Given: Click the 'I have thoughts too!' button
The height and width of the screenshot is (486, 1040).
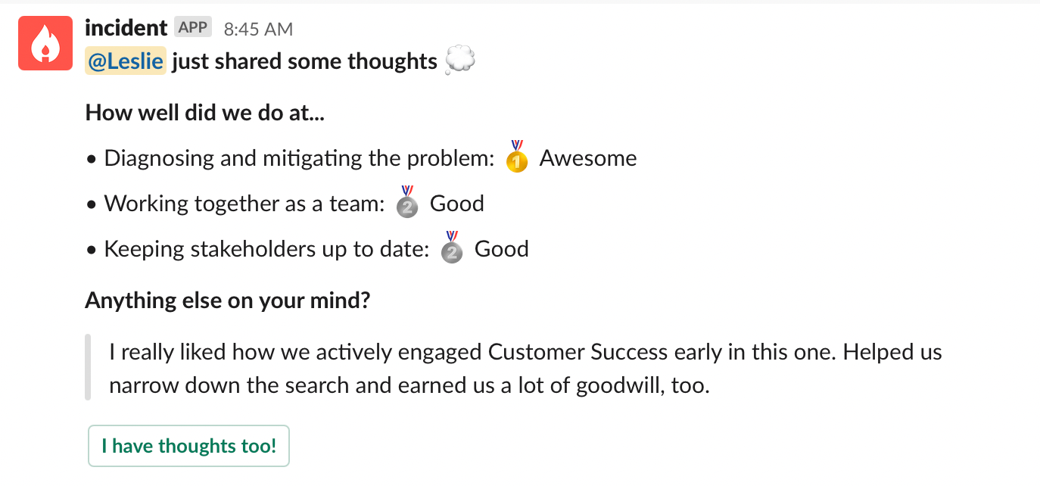Looking at the screenshot, I should point(189,446).
